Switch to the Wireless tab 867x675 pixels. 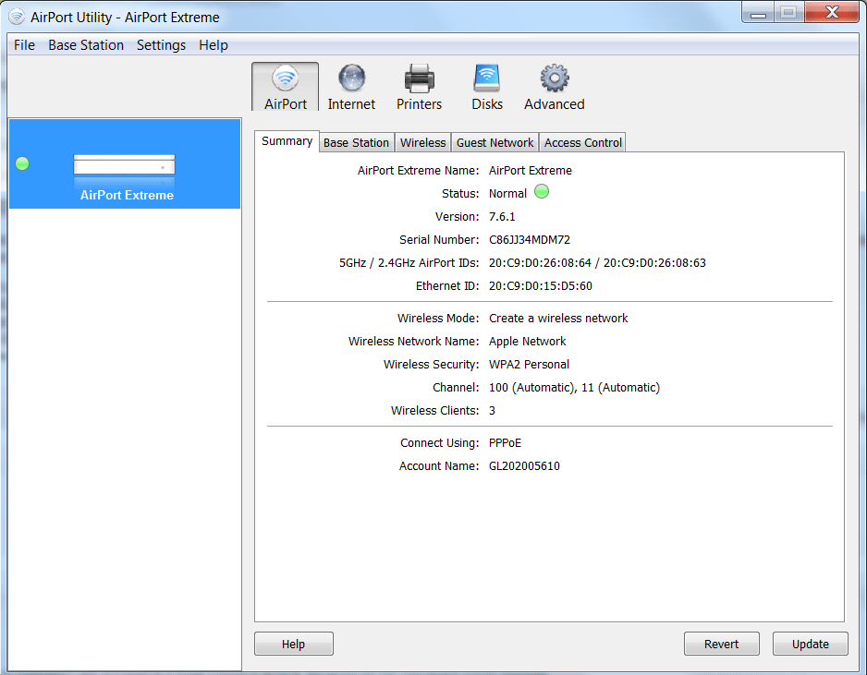click(422, 142)
